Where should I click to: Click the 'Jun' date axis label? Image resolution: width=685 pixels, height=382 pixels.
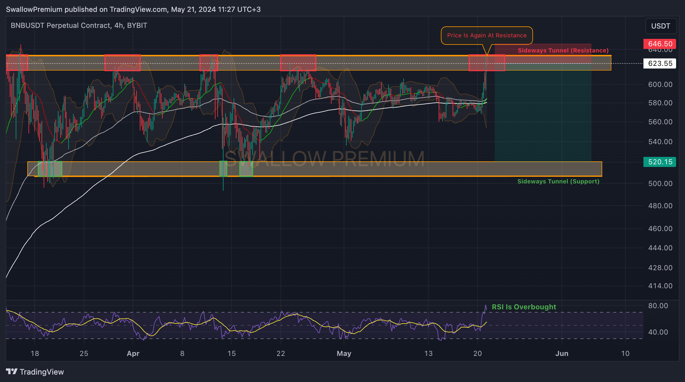click(562, 354)
